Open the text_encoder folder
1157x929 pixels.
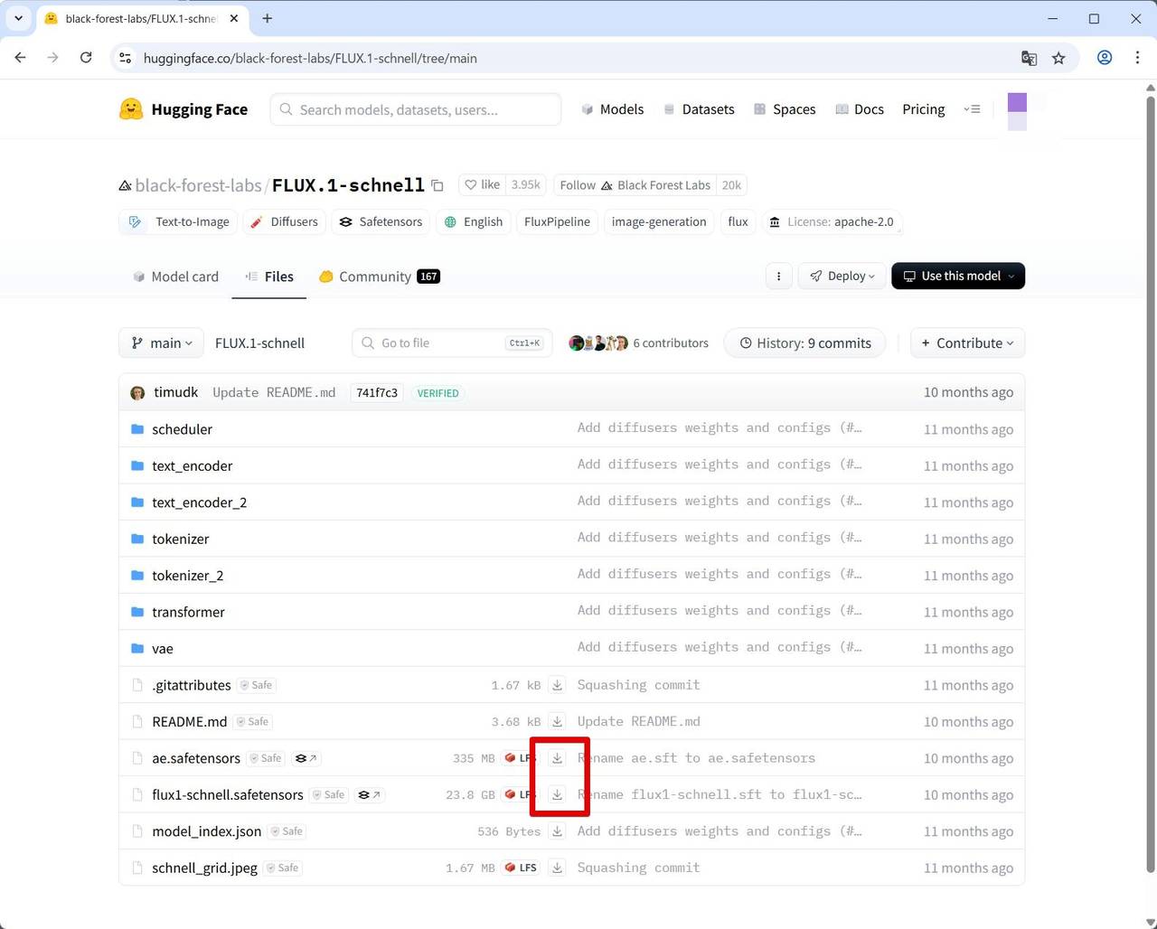click(x=192, y=465)
